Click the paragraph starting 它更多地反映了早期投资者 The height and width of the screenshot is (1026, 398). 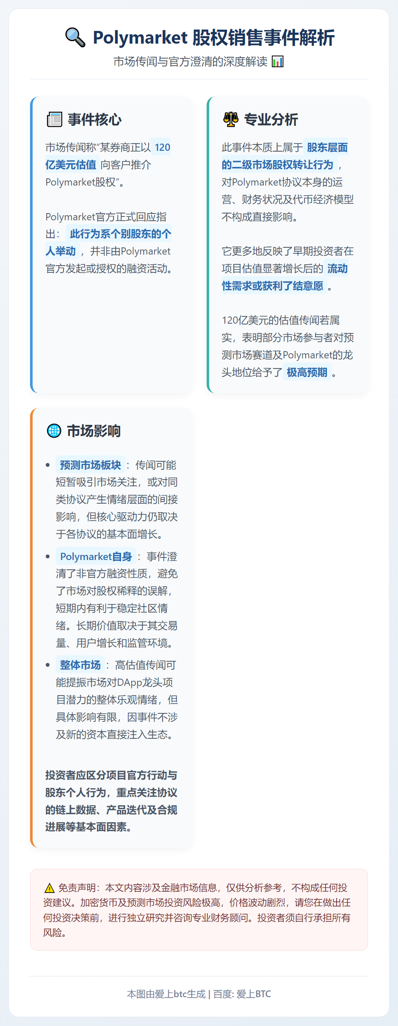pyautogui.click(x=288, y=269)
